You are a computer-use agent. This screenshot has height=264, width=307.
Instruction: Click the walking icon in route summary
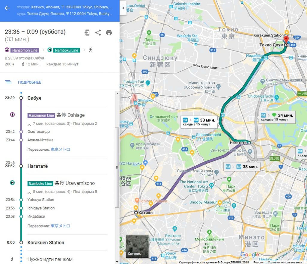pos(91,50)
